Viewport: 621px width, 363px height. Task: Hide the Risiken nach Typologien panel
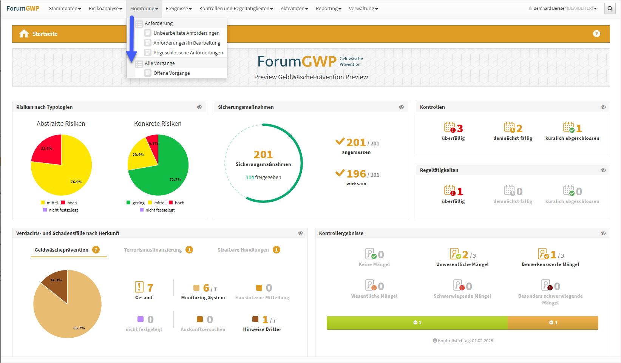click(199, 107)
